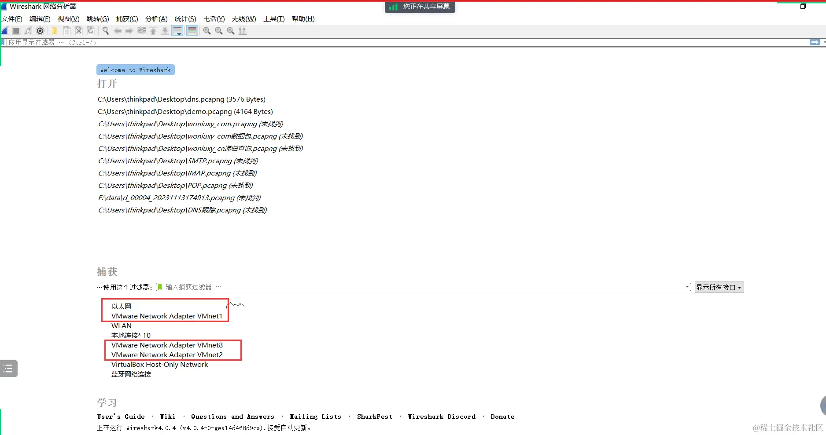Click the stop capture square icon
Image resolution: width=826 pixels, height=435 pixels.
tap(16, 31)
